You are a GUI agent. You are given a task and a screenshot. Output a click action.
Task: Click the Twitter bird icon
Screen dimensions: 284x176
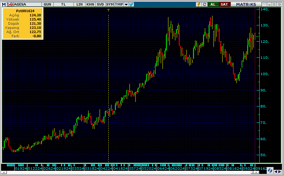pos(131,4)
